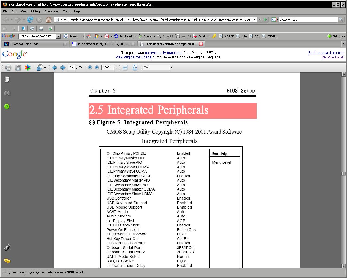This screenshot has height=278, width=347.
Task: Open the Tools menu
Action: pyautogui.click(x=66, y=11)
